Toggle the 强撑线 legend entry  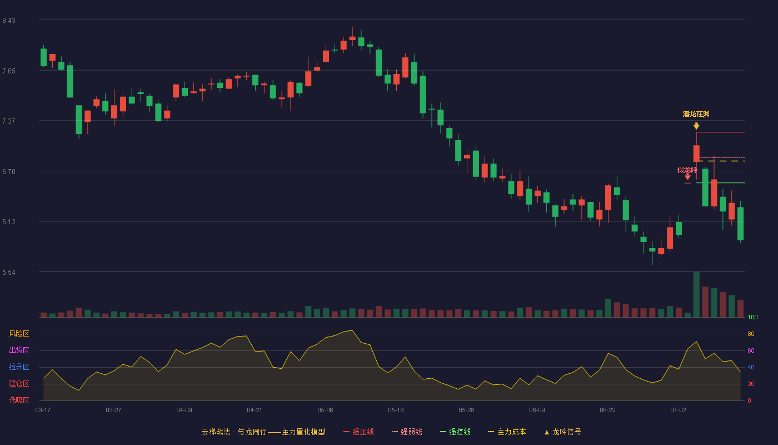coord(455,432)
